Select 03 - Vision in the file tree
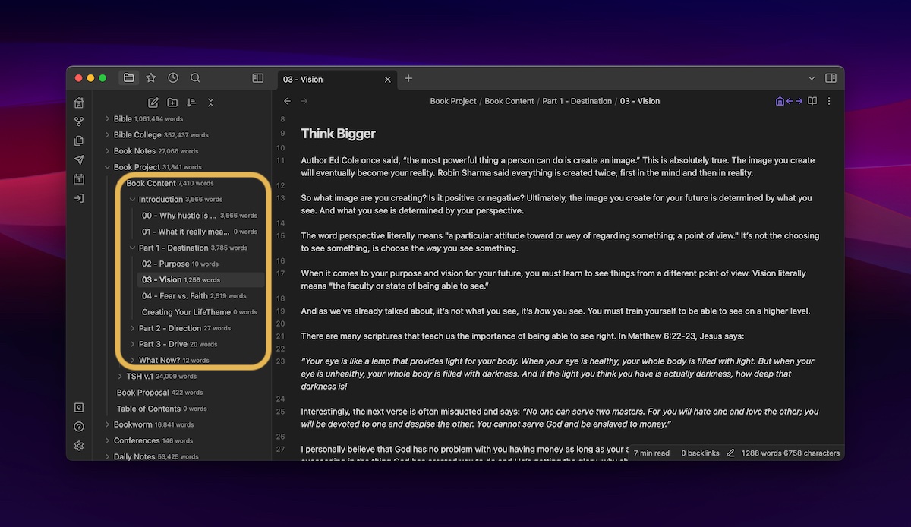The image size is (911, 527). coord(201,279)
